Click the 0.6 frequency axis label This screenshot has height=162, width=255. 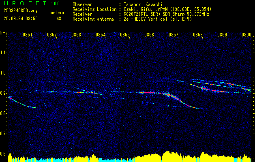(x=3, y=154)
